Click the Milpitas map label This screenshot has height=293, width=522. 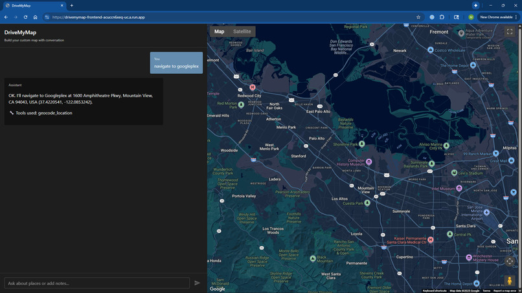pos(510,147)
